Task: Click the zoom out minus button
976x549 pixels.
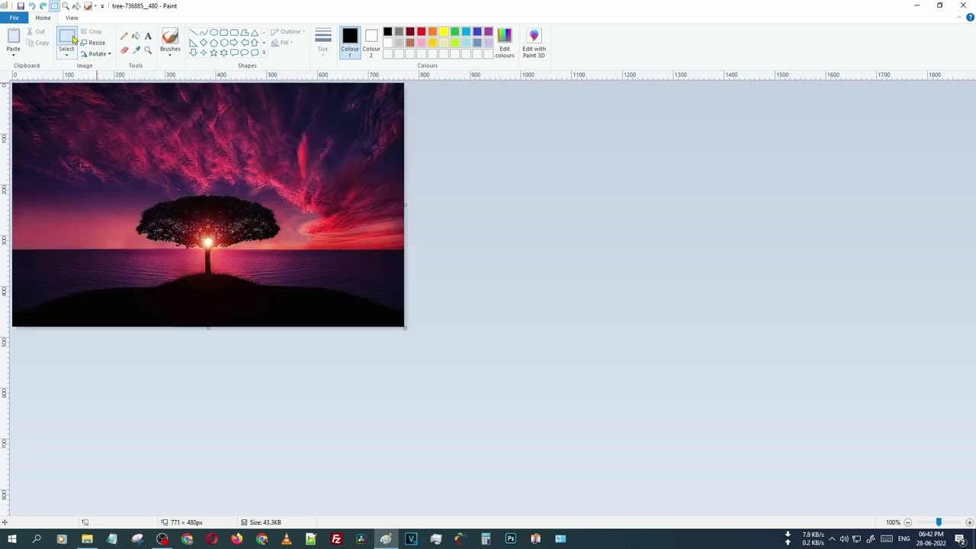Action: pyautogui.click(x=907, y=522)
